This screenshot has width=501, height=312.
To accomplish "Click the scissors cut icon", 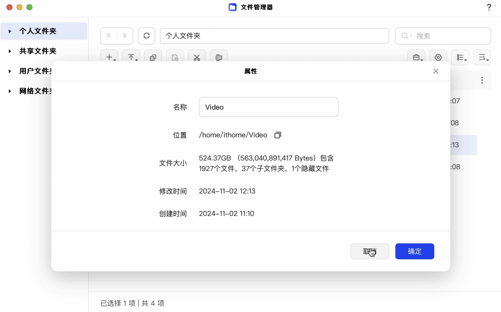I will coord(197,57).
